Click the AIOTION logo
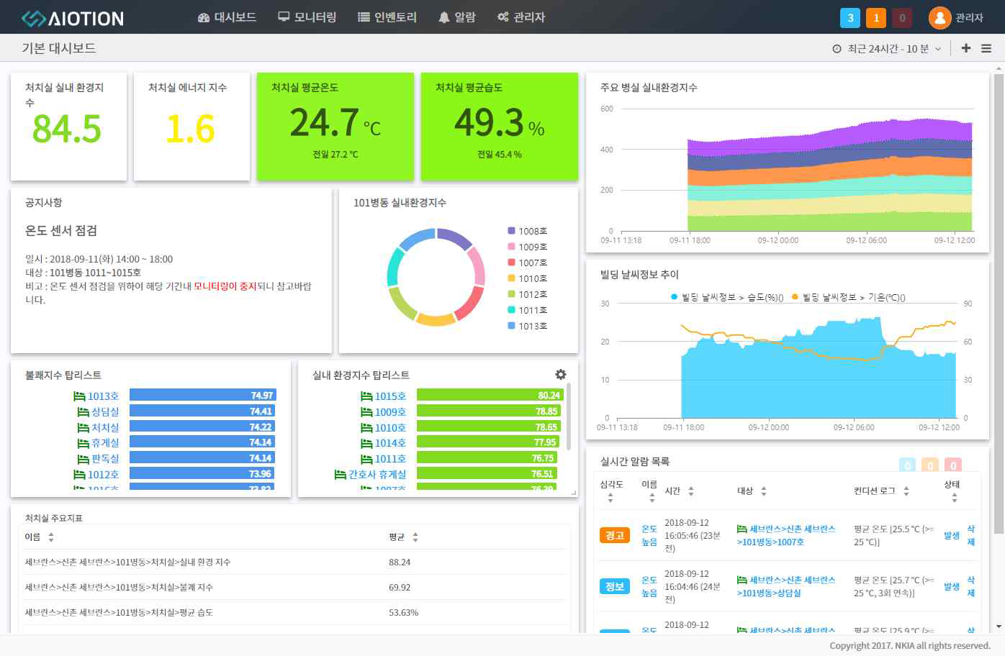Viewport: 1005px width, 656px height. (x=72, y=18)
